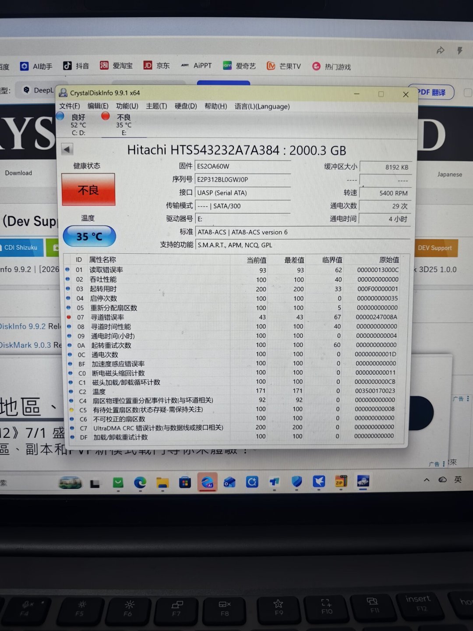
Task: Open the 爱奇艺 bookmark in browser
Action: [239, 66]
